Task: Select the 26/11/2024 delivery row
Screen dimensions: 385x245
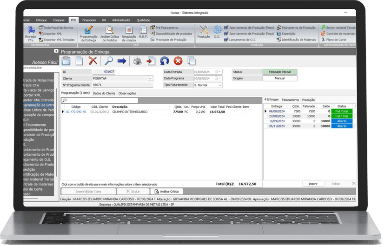Action: tap(308, 126)
